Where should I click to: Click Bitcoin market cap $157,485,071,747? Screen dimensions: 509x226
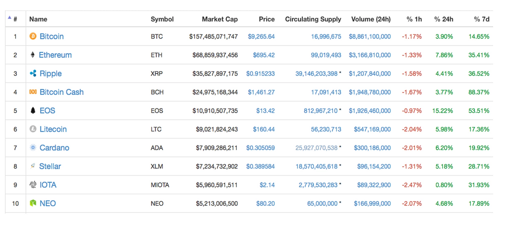(x=214, y=37)
